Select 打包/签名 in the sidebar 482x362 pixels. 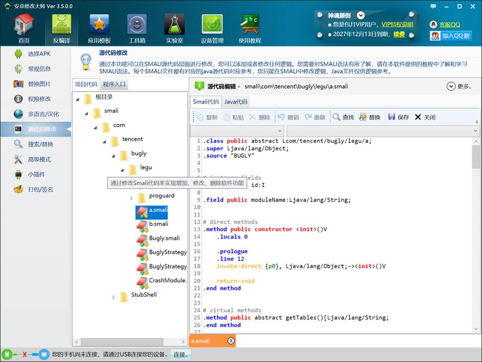point(40,189)
